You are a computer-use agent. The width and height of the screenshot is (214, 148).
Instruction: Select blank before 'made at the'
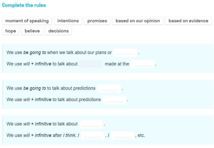91,64
